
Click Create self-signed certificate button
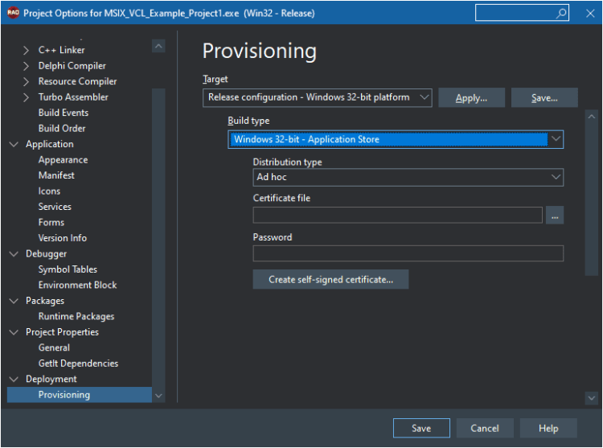330,280
